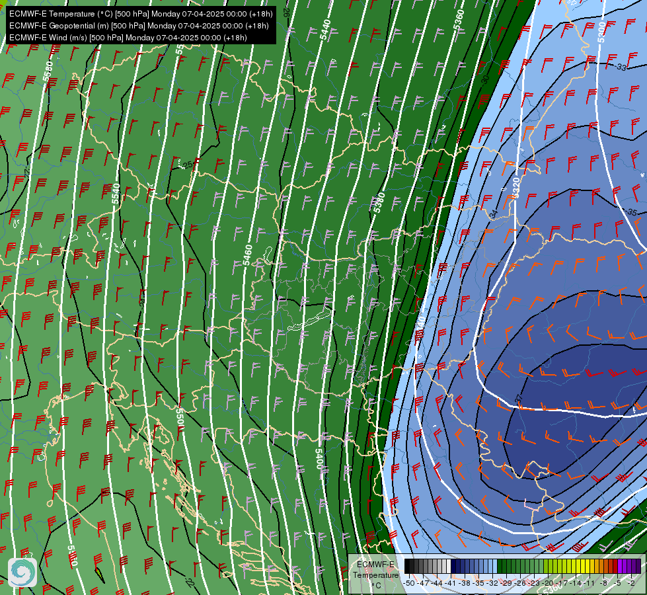Click the -8 legend scale value
This screenshot has width=647, height=595.
tap(603, 584)
